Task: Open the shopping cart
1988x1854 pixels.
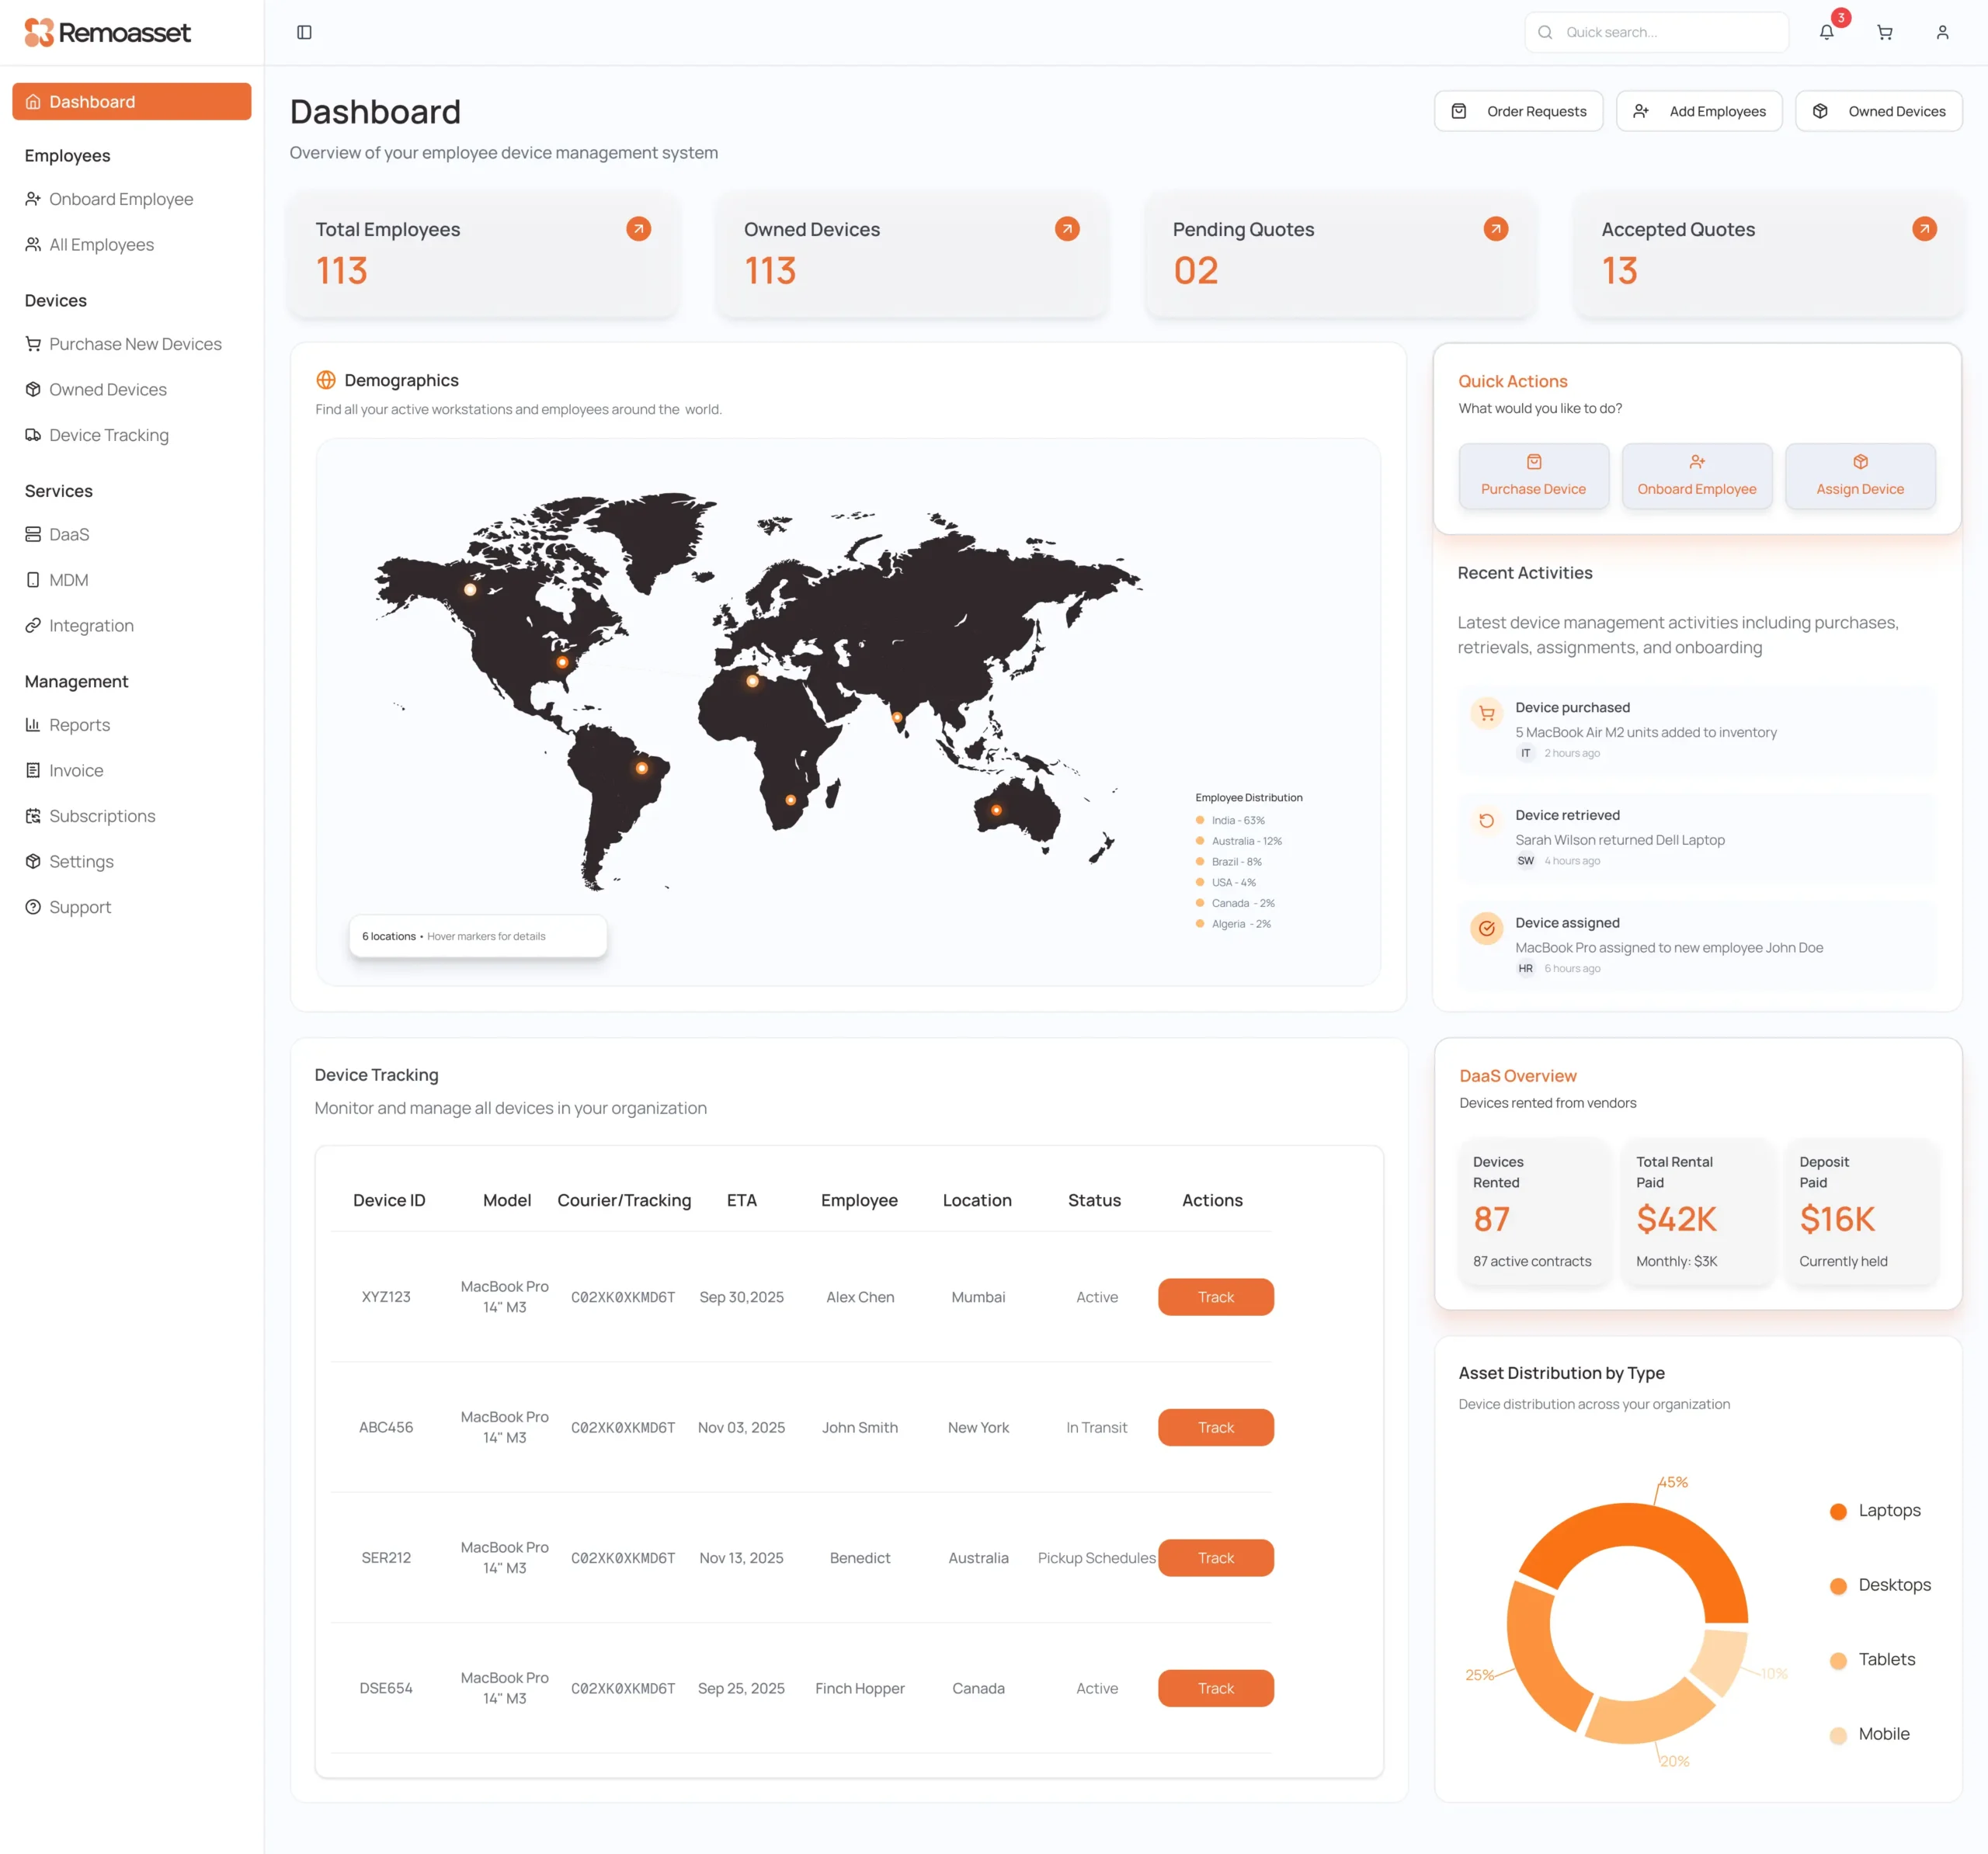Action: pos(1884,32)
